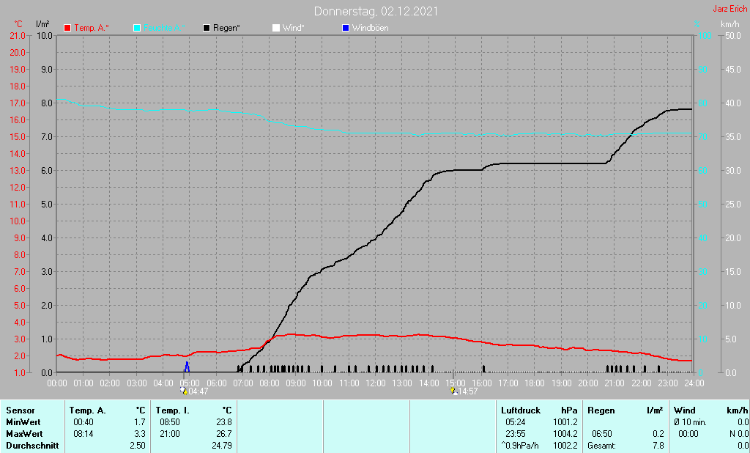Click the Regen value '0.2'
This screenshot has width=750, height=453.
tap(658, 434)
